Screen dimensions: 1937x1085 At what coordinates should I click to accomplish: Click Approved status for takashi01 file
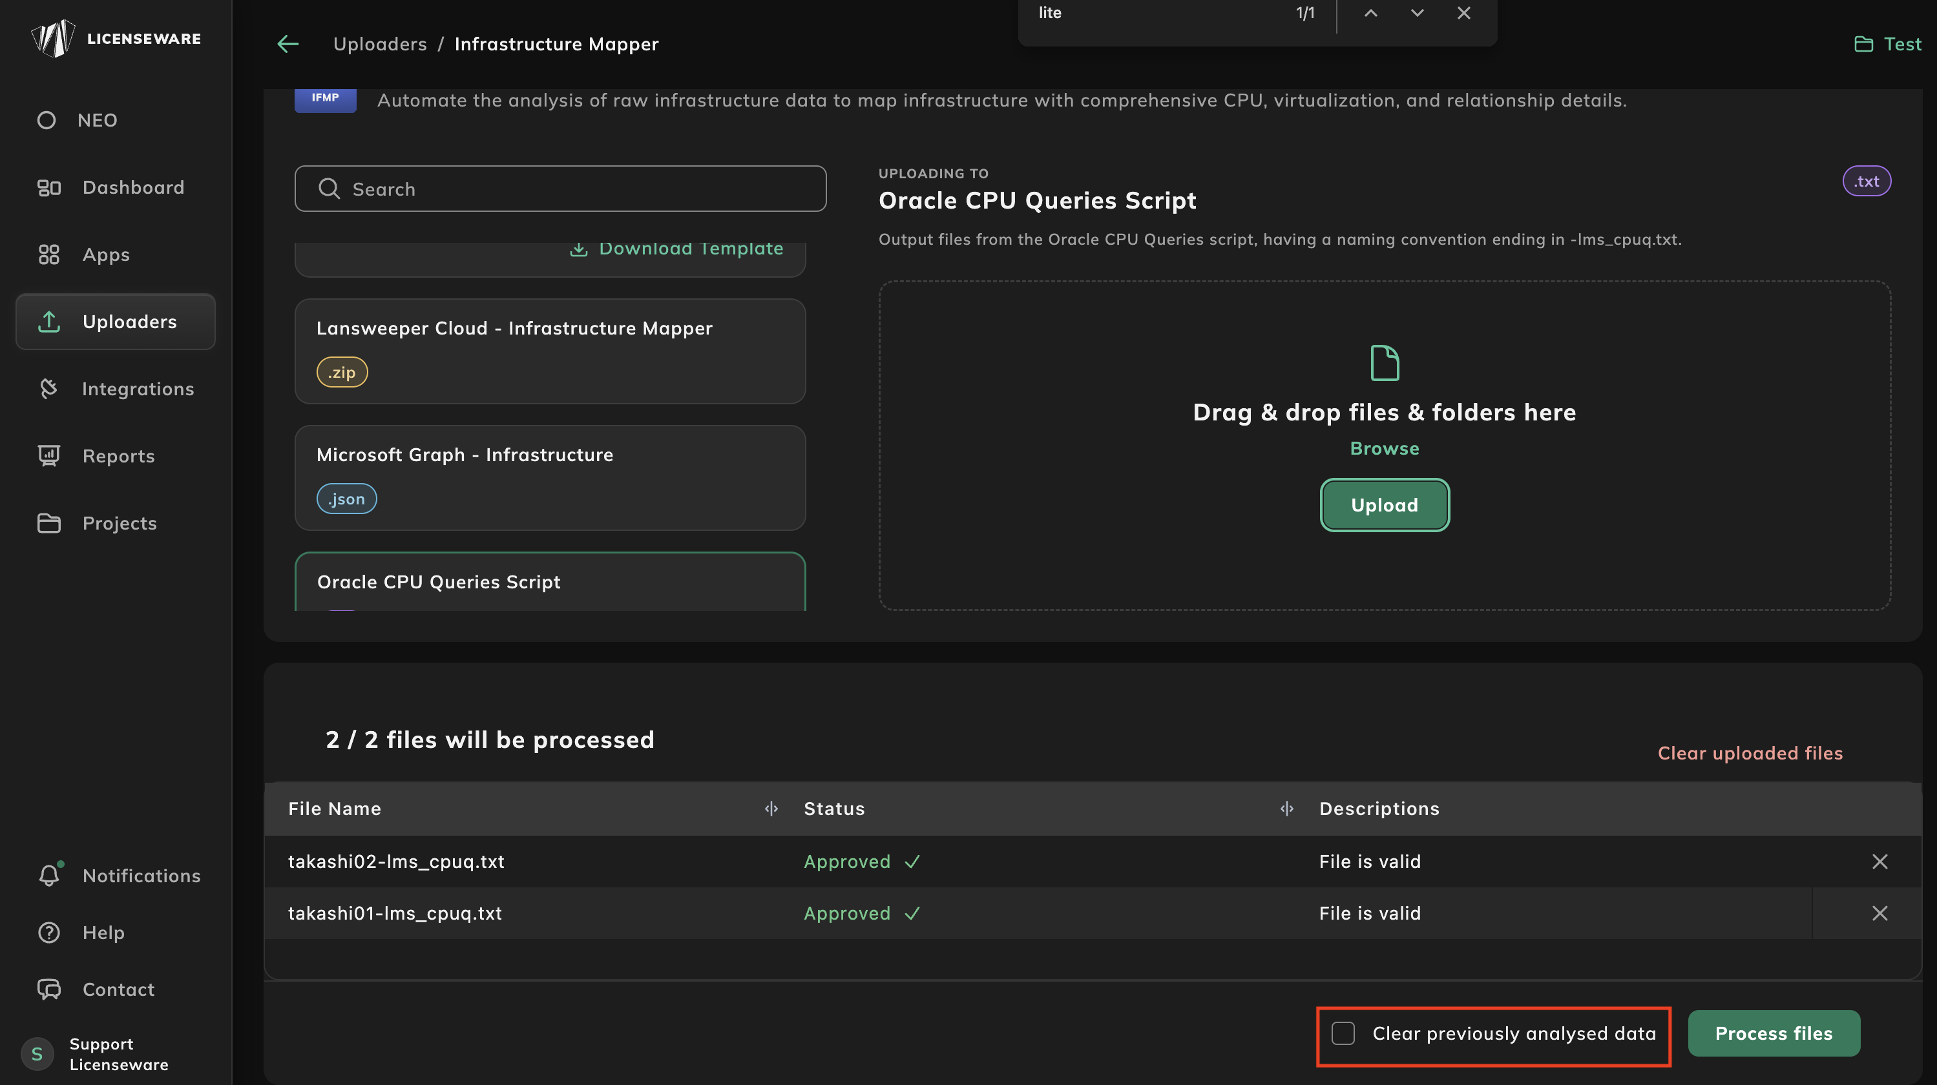coord(862,913)
